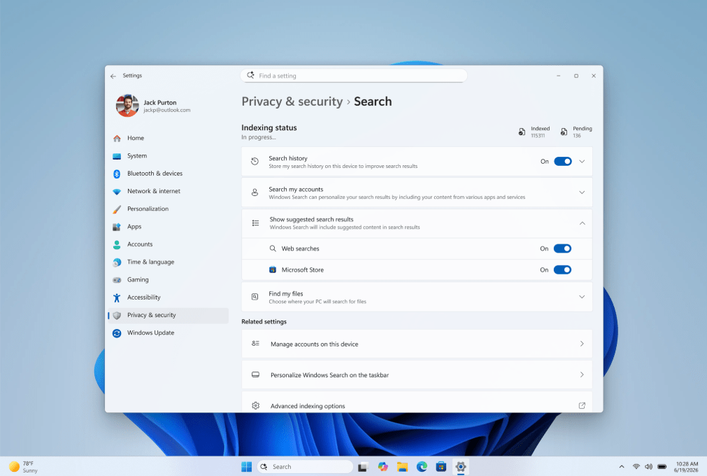707x476 pixels.
Task: Click the Accessibility figure icon
Action: 117,297
